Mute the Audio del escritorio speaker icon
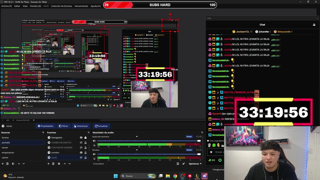Screen dimensions: 320x180 tap(94, 141)
